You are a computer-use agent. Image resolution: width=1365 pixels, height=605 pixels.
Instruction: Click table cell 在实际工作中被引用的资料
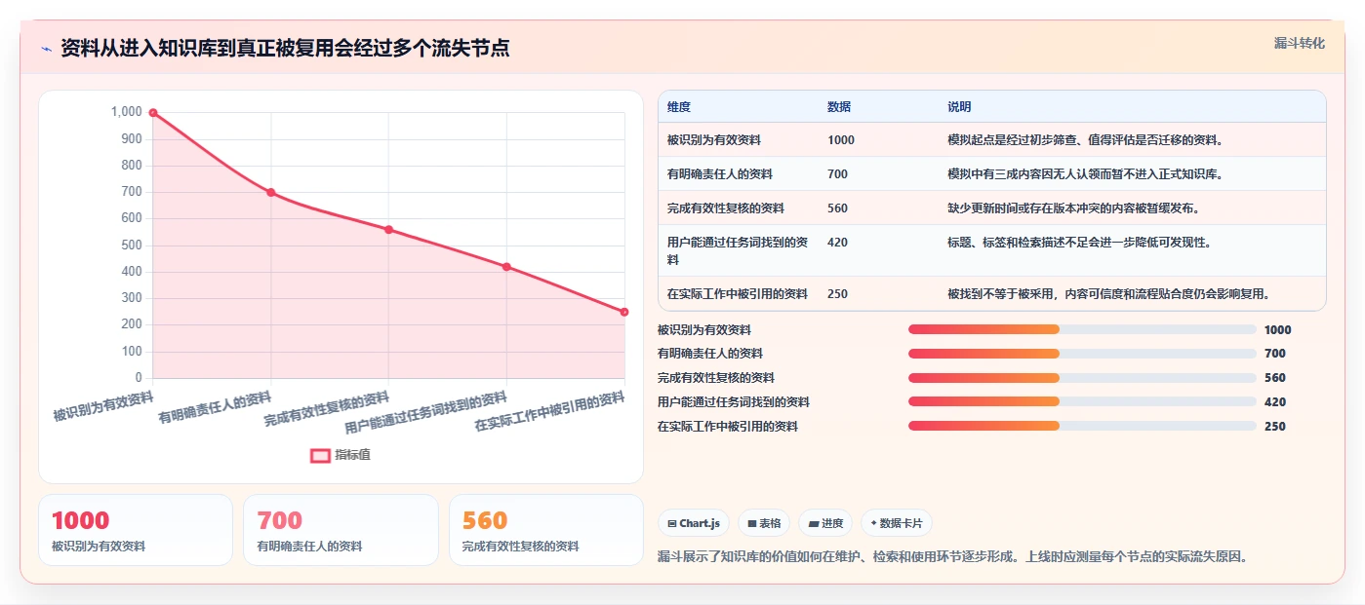738,294
